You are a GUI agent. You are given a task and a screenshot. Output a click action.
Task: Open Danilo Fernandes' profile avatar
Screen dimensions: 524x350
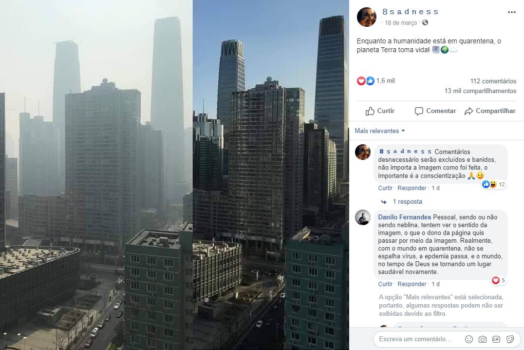pos(363,217)
